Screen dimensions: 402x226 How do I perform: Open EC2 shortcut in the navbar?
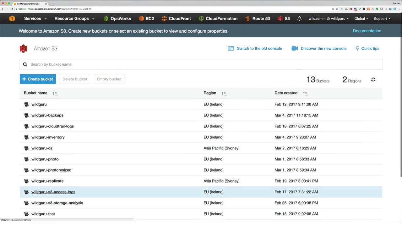(x=146, y=19)
